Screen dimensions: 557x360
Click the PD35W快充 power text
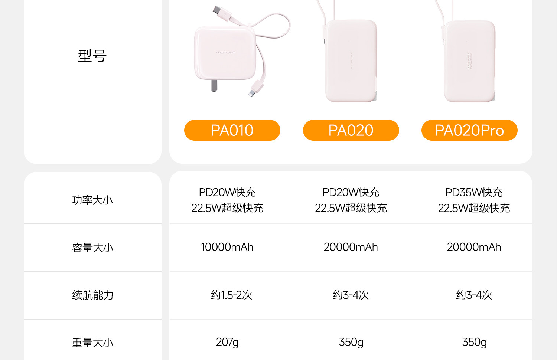pyautogui.click(x=474, y=192)
